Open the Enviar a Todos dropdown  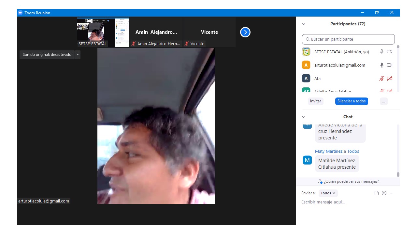pyautogui.click(x=328, y=193)
